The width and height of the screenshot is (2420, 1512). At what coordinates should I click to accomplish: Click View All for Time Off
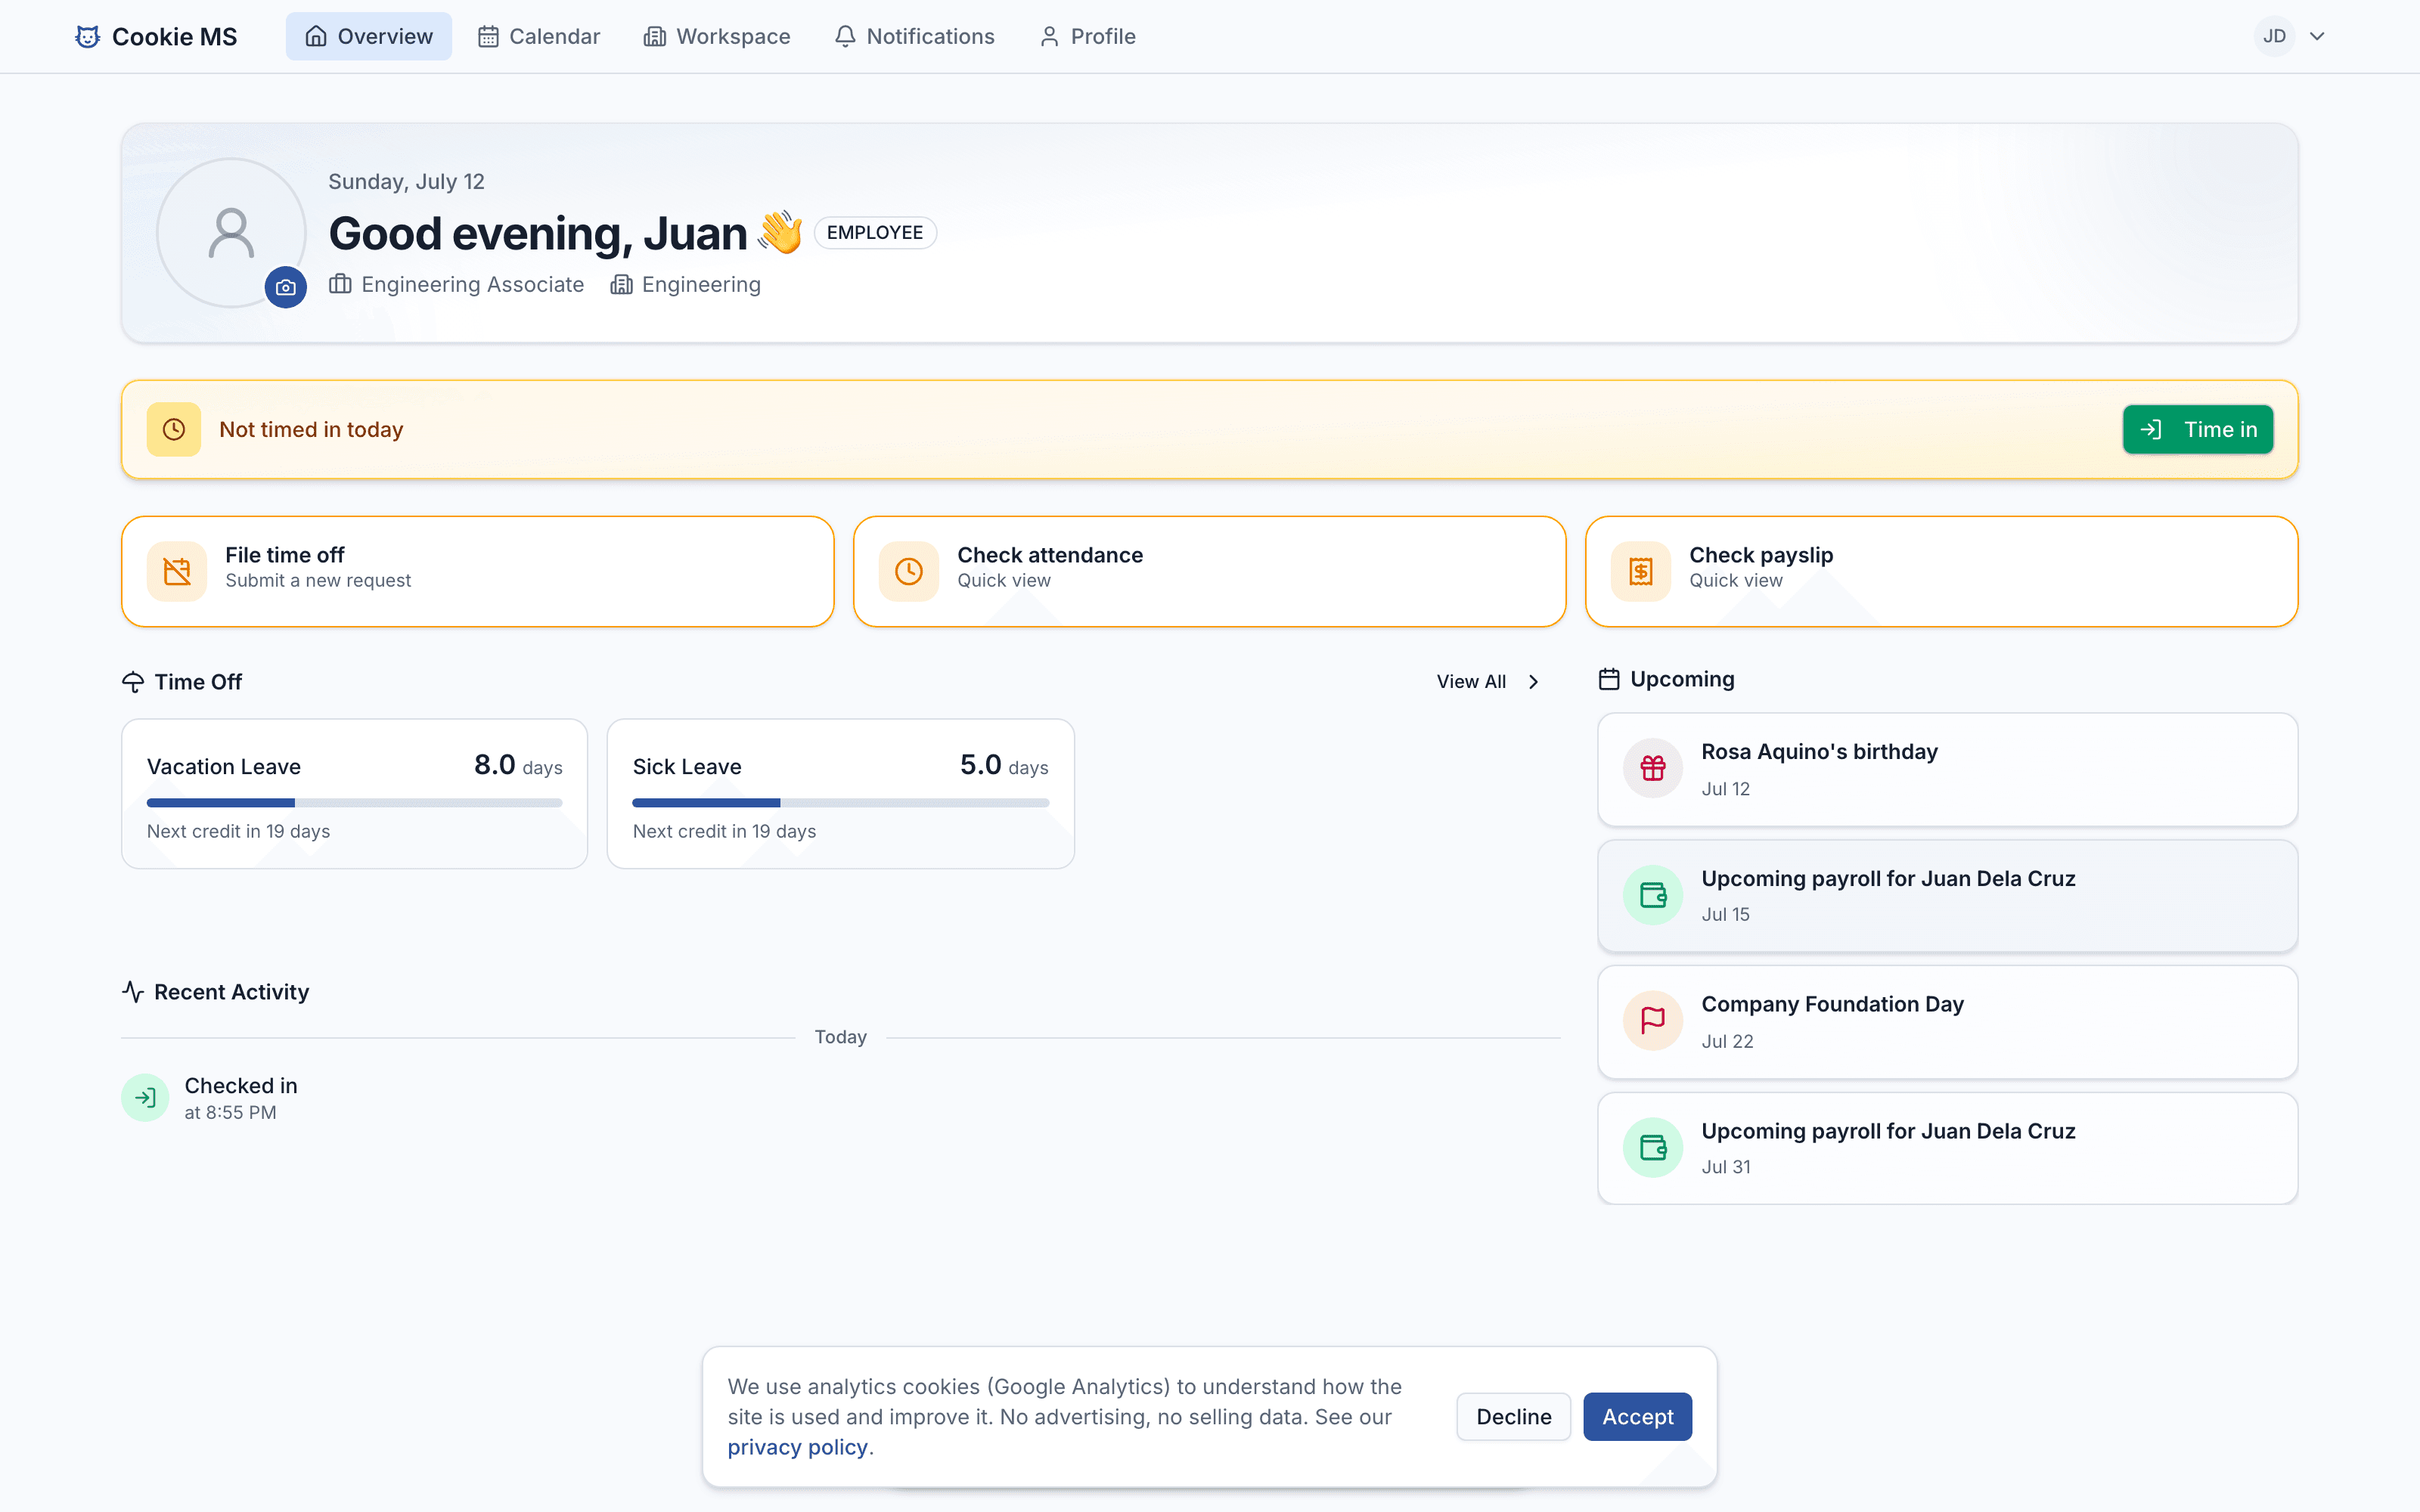pos(1471,682)
